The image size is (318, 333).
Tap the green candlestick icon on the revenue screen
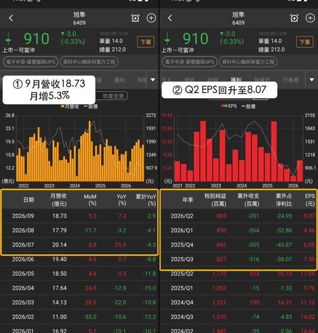click(x=8, y=39)
